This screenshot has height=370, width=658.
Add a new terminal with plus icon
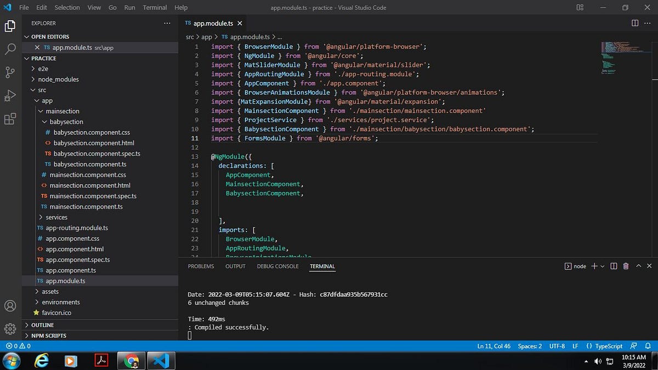[x=594, y=266]
